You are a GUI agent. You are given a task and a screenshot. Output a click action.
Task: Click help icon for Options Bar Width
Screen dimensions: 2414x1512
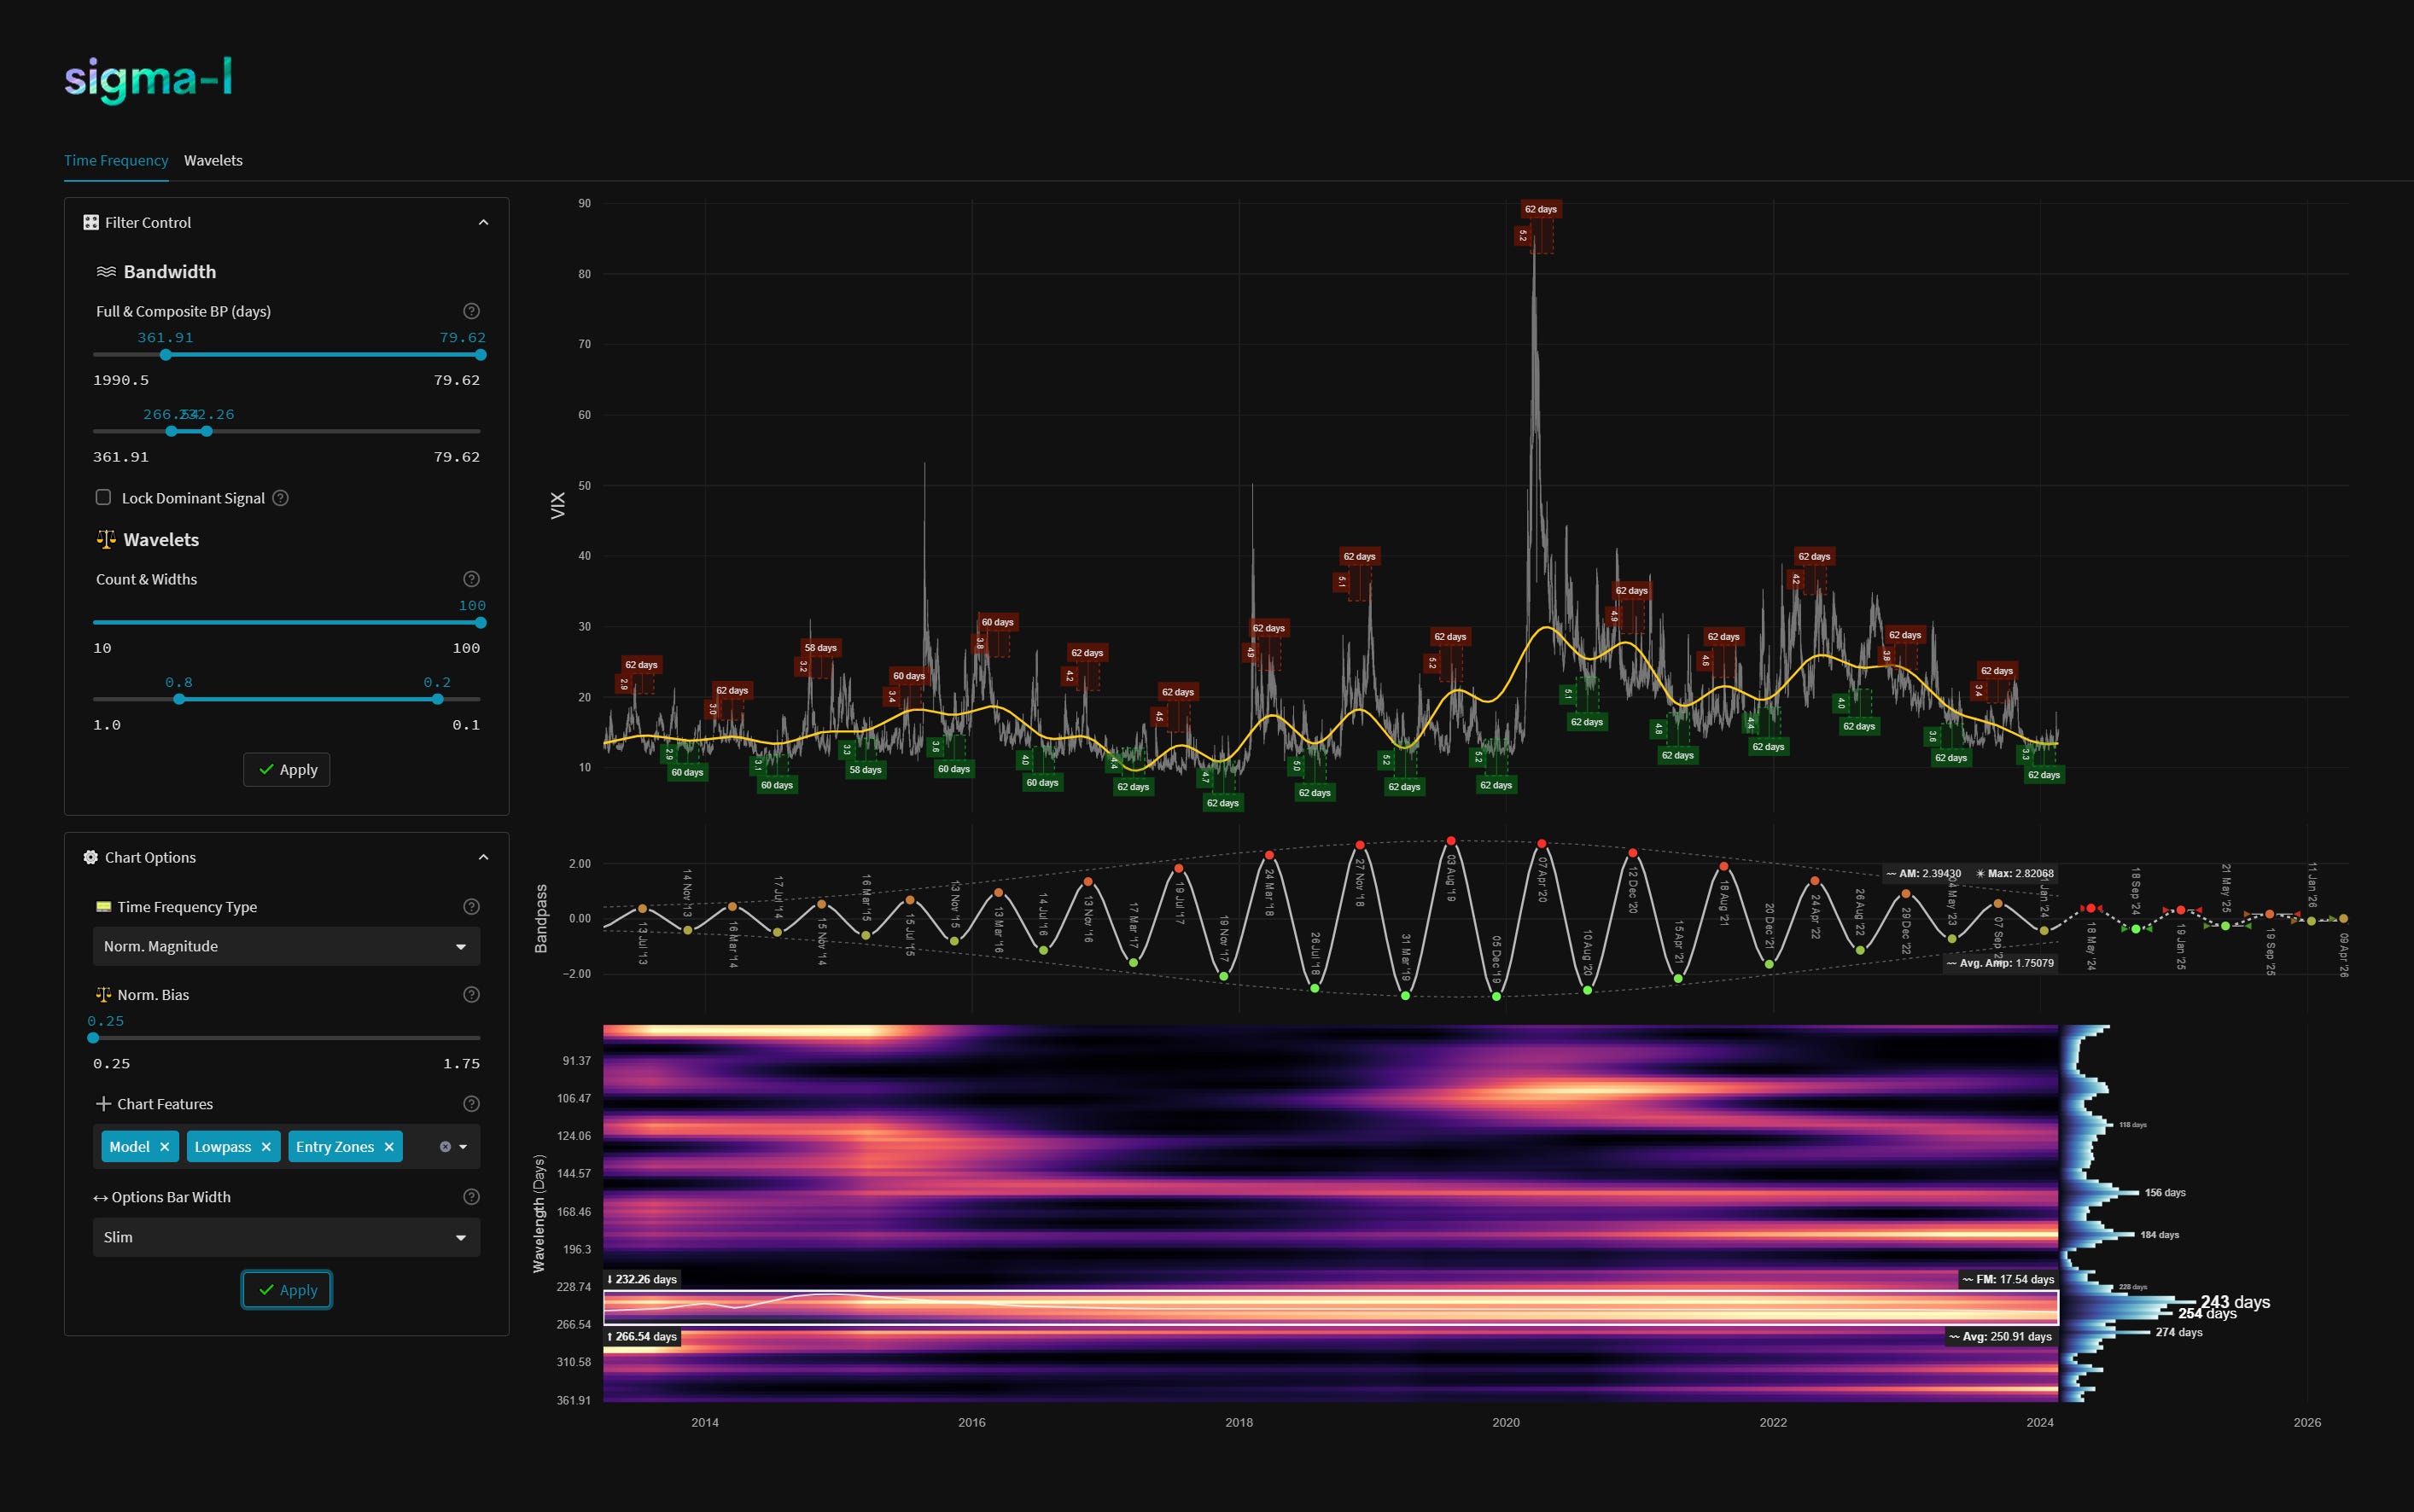[x=471, y=1197]
